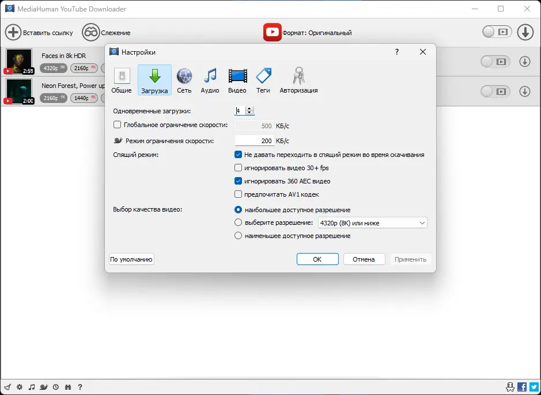Click the red YouTube format icon
This screenshot has height=395, width=541.
coord(272,32)
